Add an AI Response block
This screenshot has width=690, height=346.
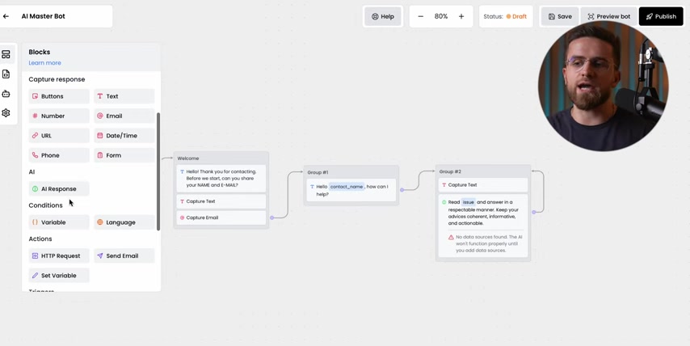(x=59, y=189)
